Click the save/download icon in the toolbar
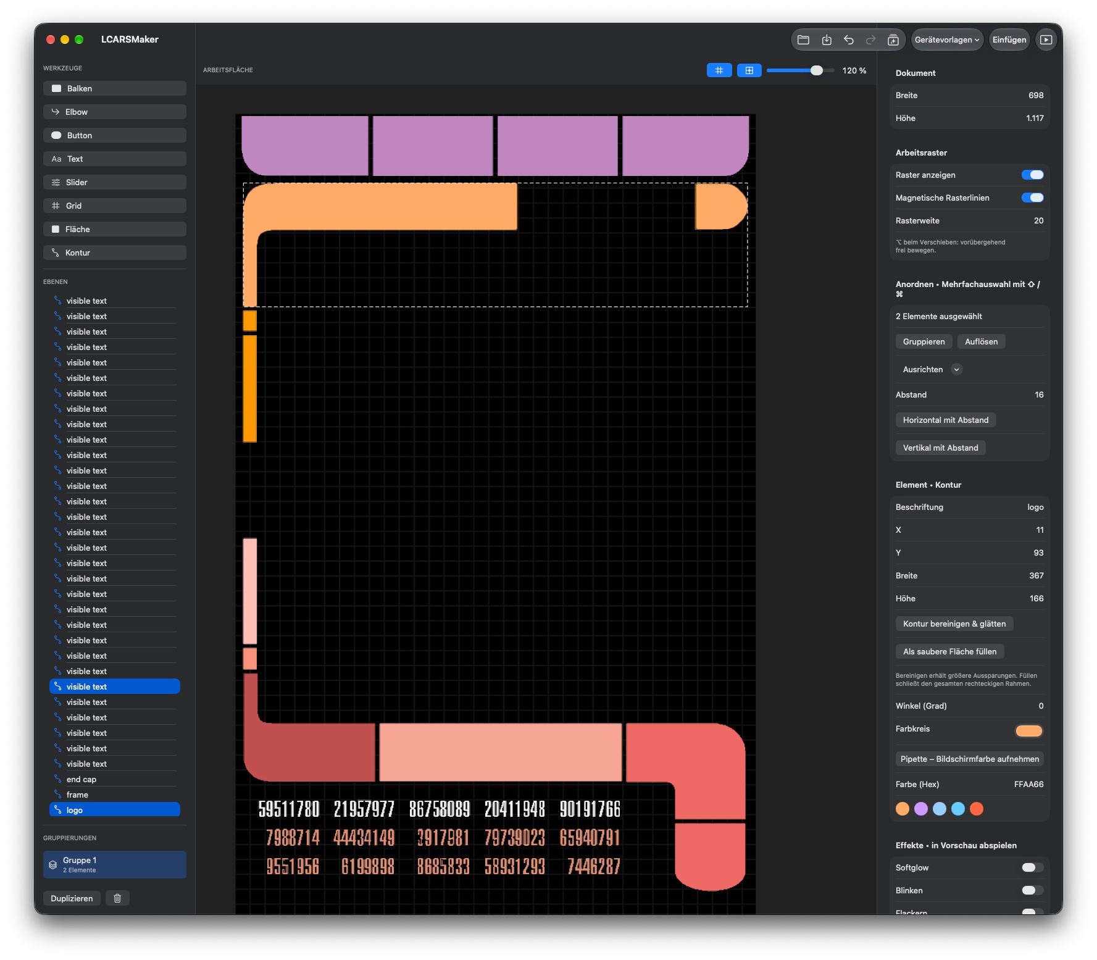The width and height of the screenshot is (1097, 960). point(827,40)
